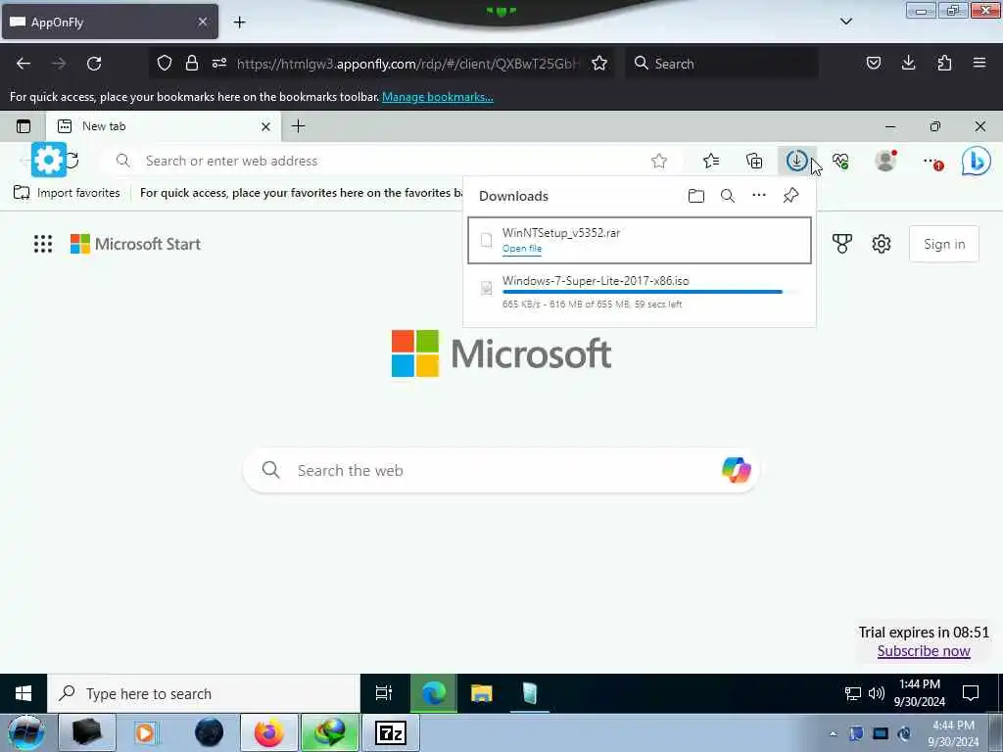Open Manage bookmarks link

[x=438, y=97]
